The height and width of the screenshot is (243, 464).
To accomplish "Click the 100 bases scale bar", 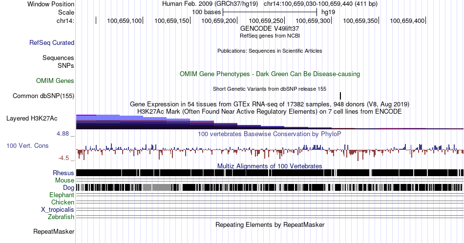I will (270, 12).
